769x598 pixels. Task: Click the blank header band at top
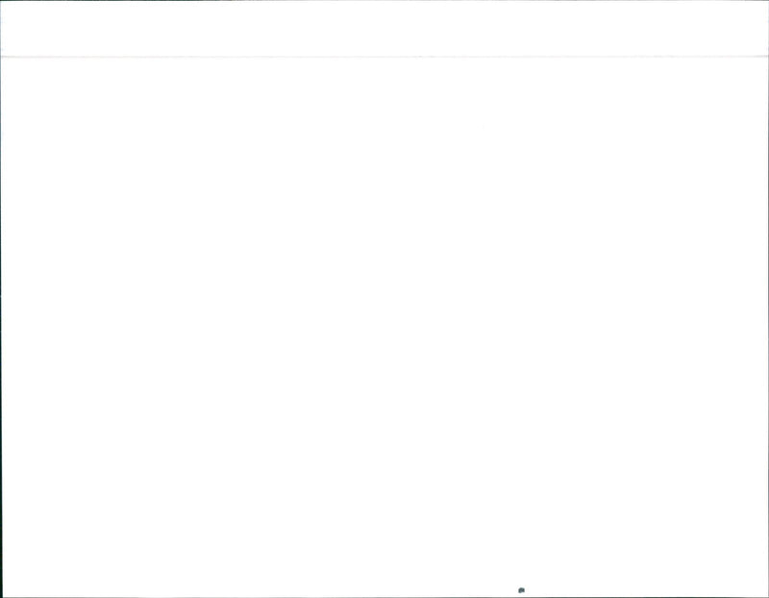pos(384,29)
